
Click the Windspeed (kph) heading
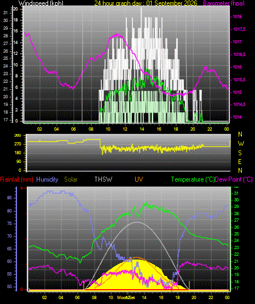[41, 3]
